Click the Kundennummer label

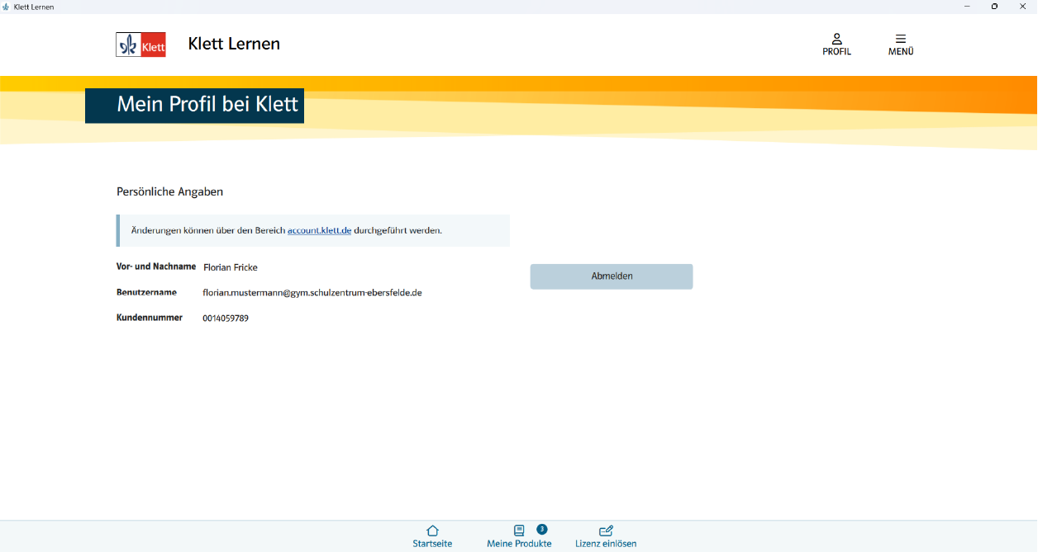pyautogui.click(x=150, y=318)
